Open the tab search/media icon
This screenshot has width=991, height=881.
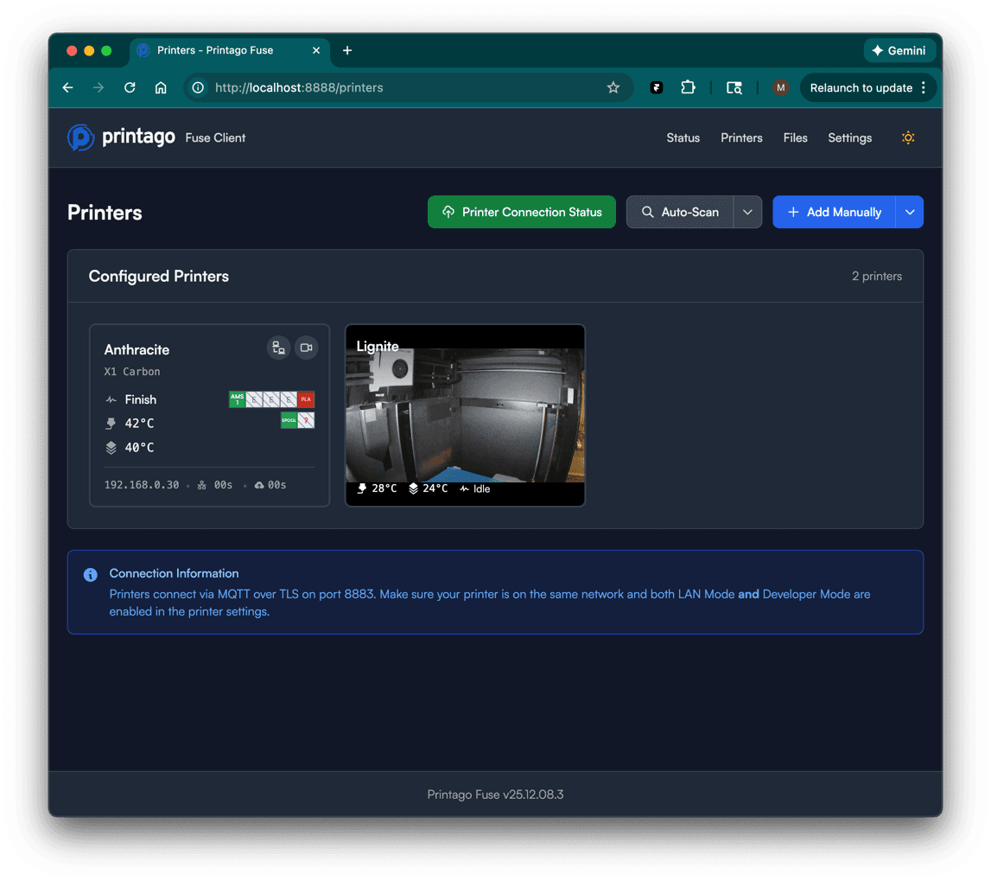(x=734, y=88)
